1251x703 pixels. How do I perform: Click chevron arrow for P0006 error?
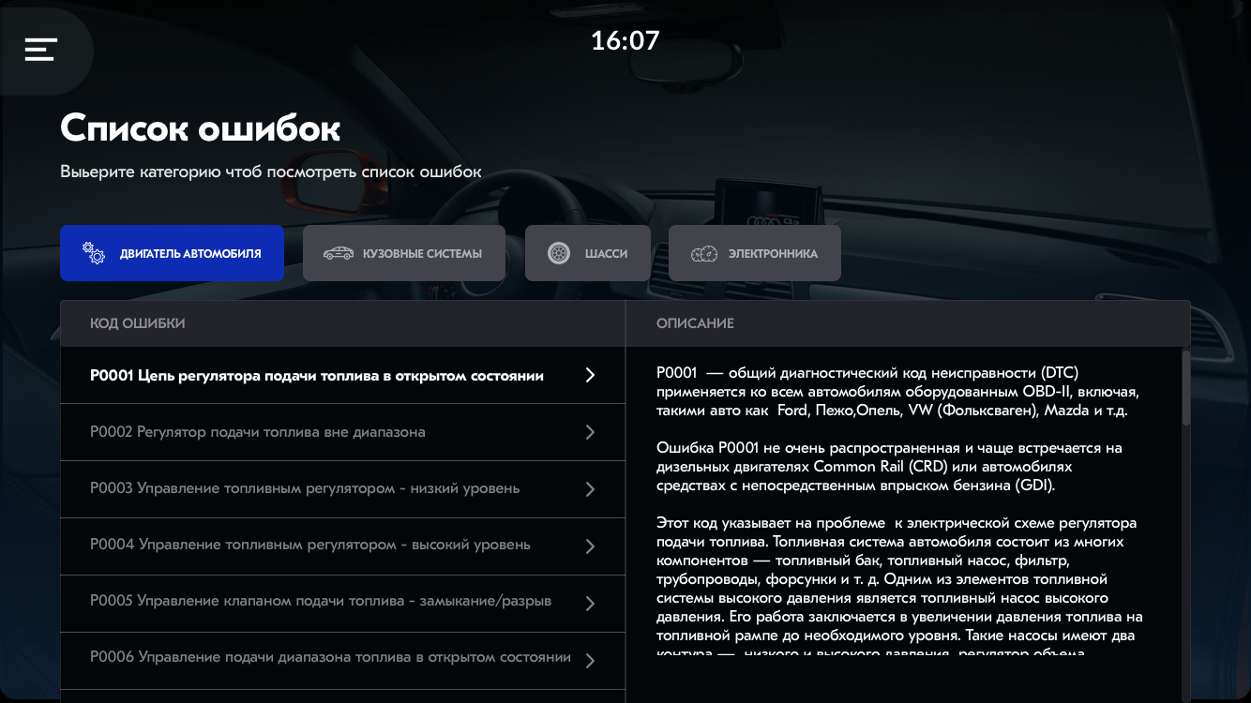590,661
